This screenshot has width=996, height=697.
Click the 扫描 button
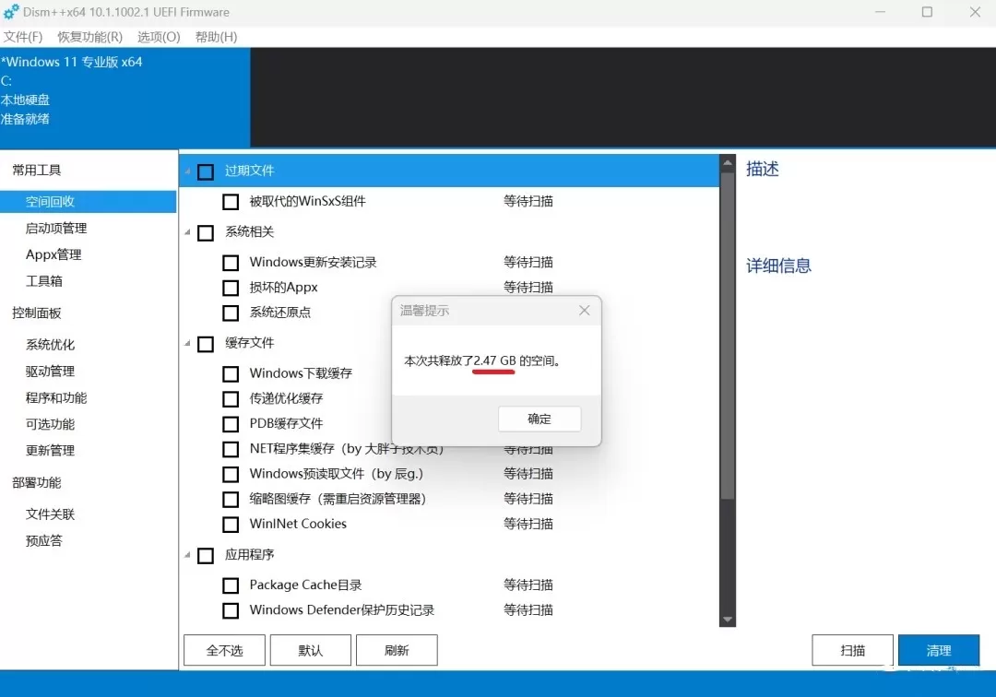coord(852,650)
